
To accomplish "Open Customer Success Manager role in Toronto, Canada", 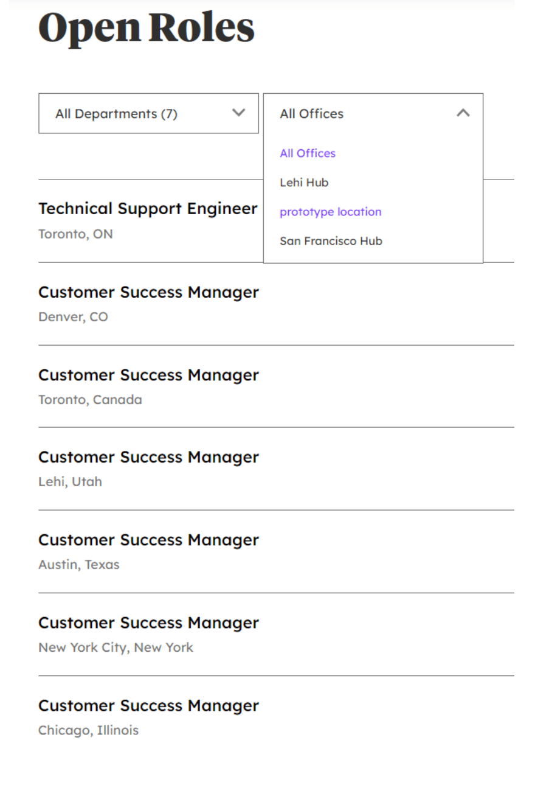I will point(148,375).
